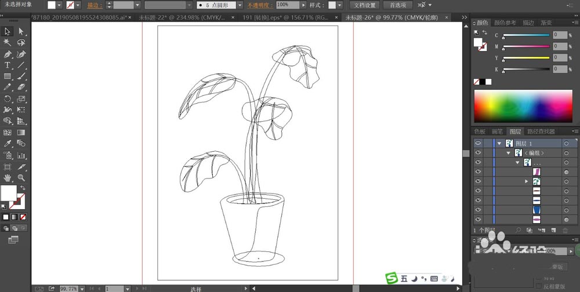Collapse the 图层 1 disclosure triangle
Screen dimensions: 580x292
pyautogui.click(x=499, y=143)
